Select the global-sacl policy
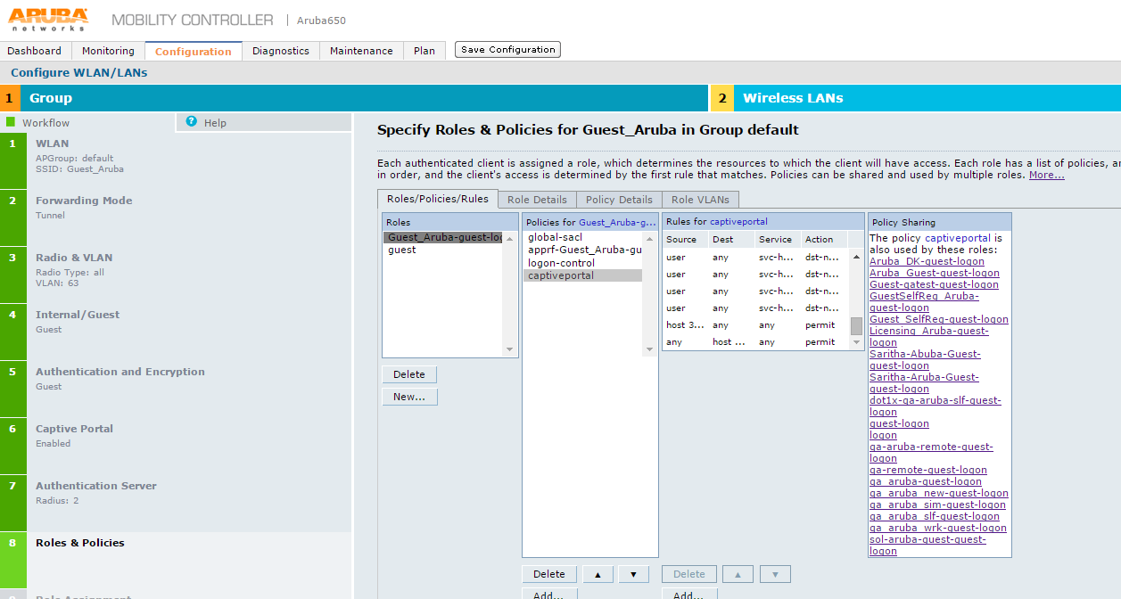 pos(582,237)
